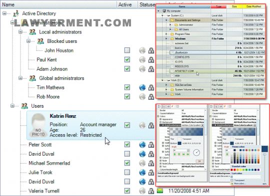
Task: Click the red Type column header in the file tree
Action: tap(218, 6)
